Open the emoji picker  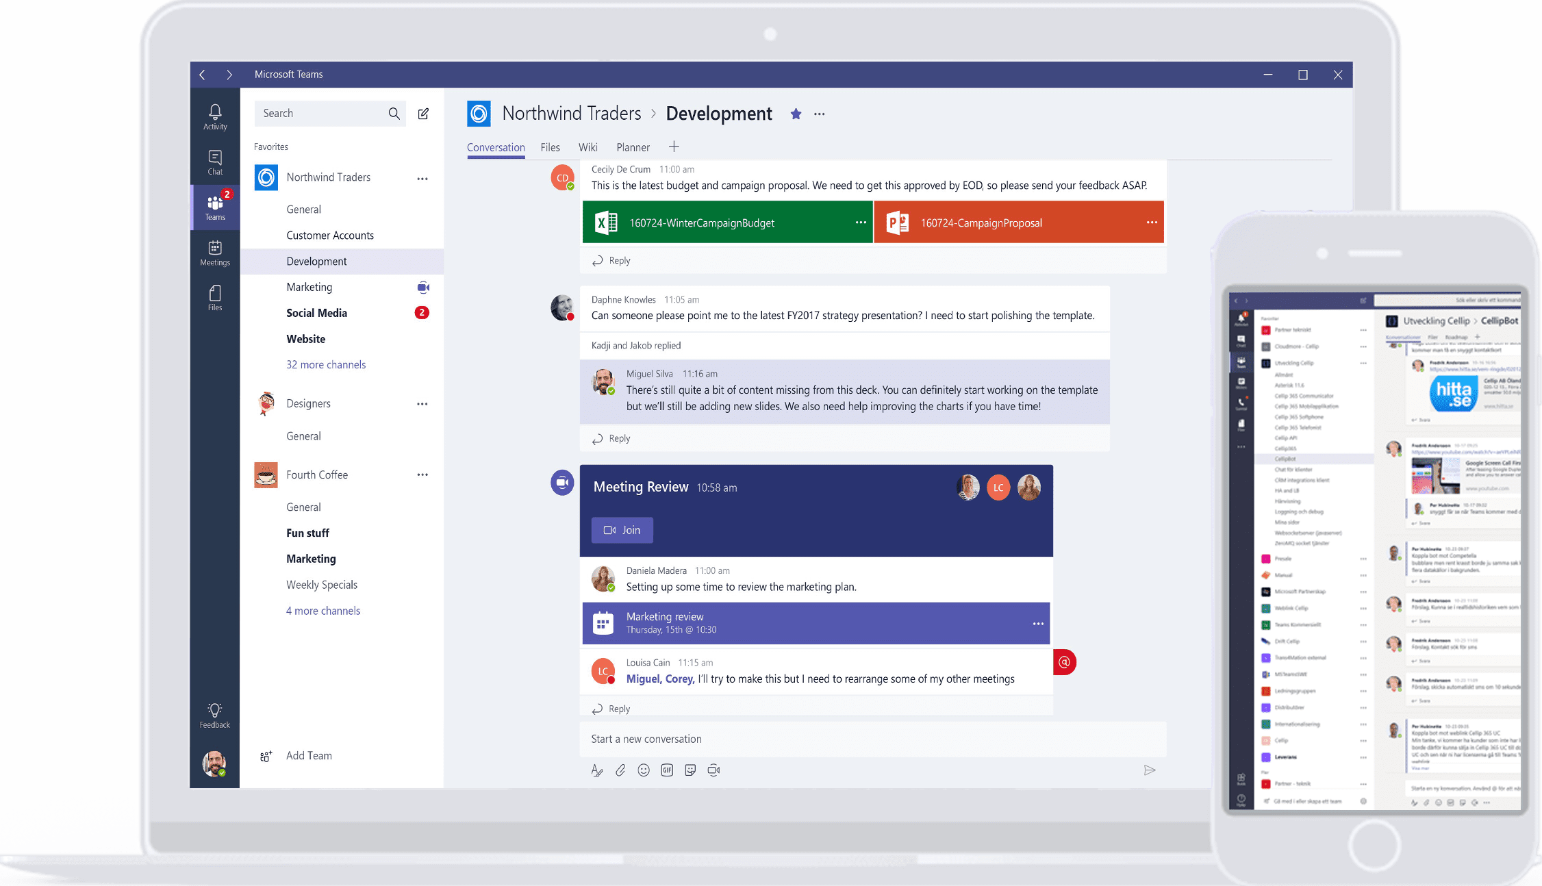(x=644, y=770)
